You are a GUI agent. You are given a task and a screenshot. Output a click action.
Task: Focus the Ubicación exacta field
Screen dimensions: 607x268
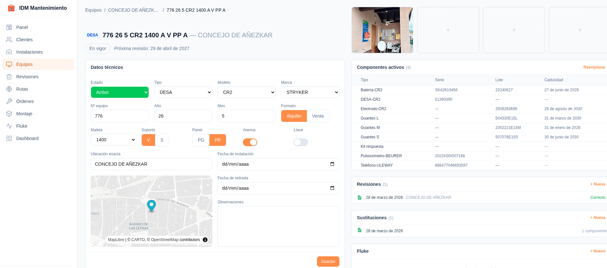point(152,164)
